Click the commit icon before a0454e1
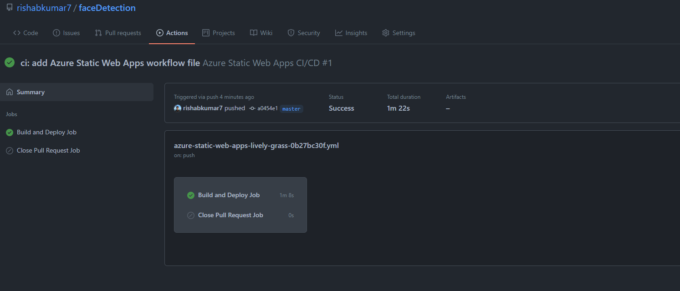This screenshot has height=291, width=680. click(252, 108)
